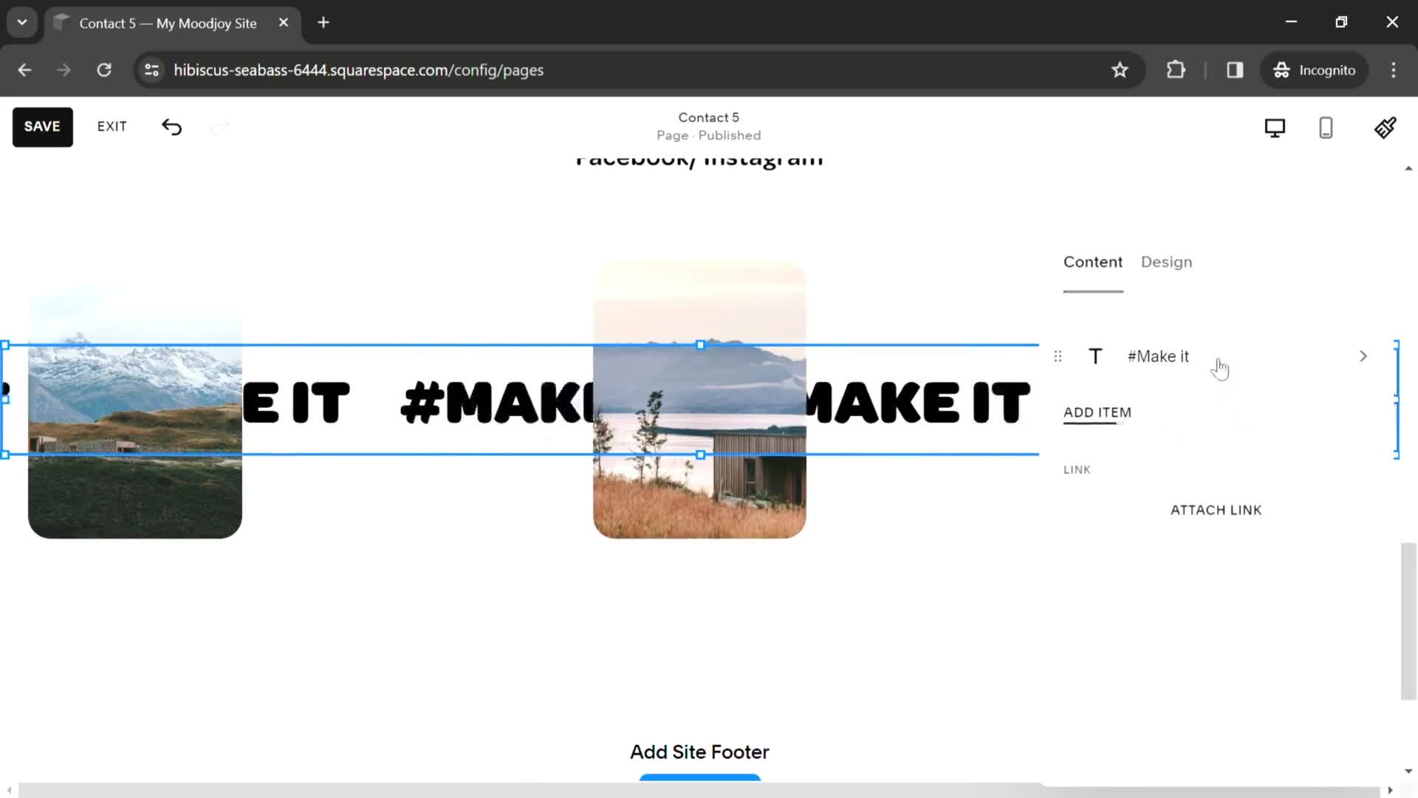Image resolution: width=1418 pixels, height=798 pixels.
Task: Select the mobile view icon
Action: pos(1326,126)
